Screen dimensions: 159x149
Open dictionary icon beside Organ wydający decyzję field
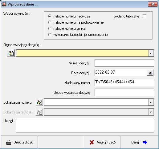tap(11, 53)
